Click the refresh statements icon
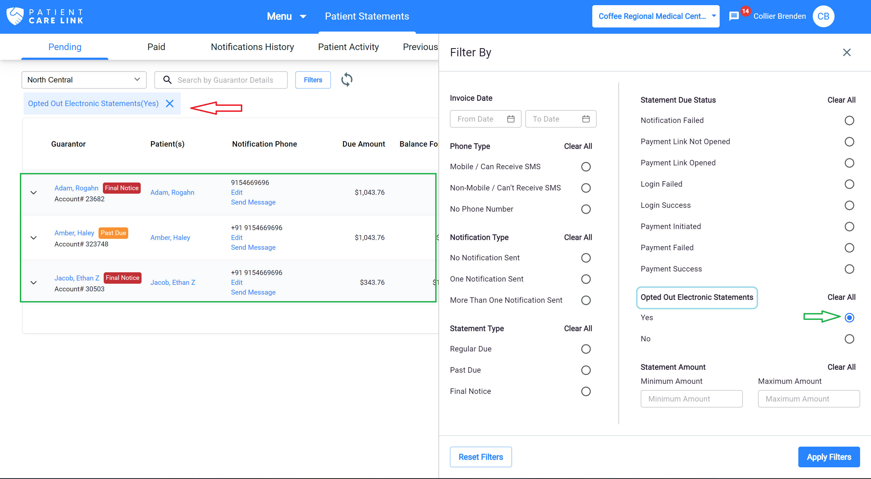871x479 pixels. [x=346, y=80]
